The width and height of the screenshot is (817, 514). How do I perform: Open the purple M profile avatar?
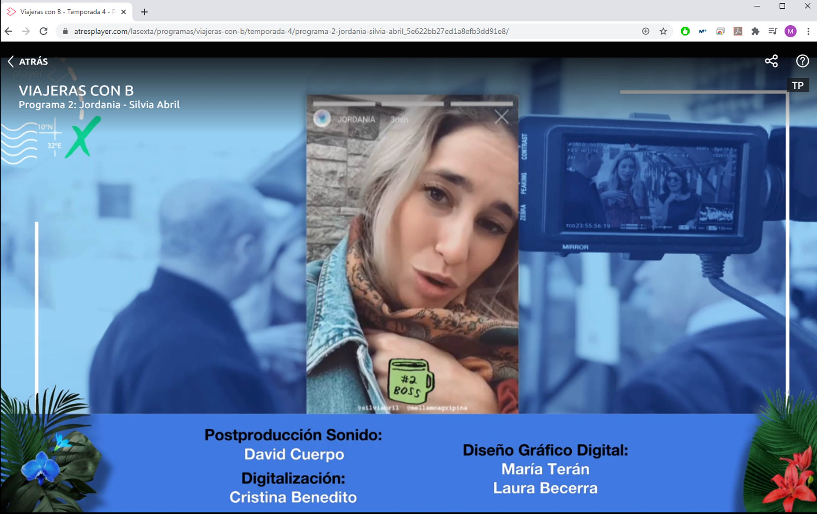[x=790, y=32]
